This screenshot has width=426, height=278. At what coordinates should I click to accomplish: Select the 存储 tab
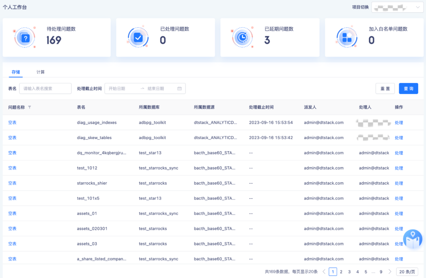click(16, 72)
